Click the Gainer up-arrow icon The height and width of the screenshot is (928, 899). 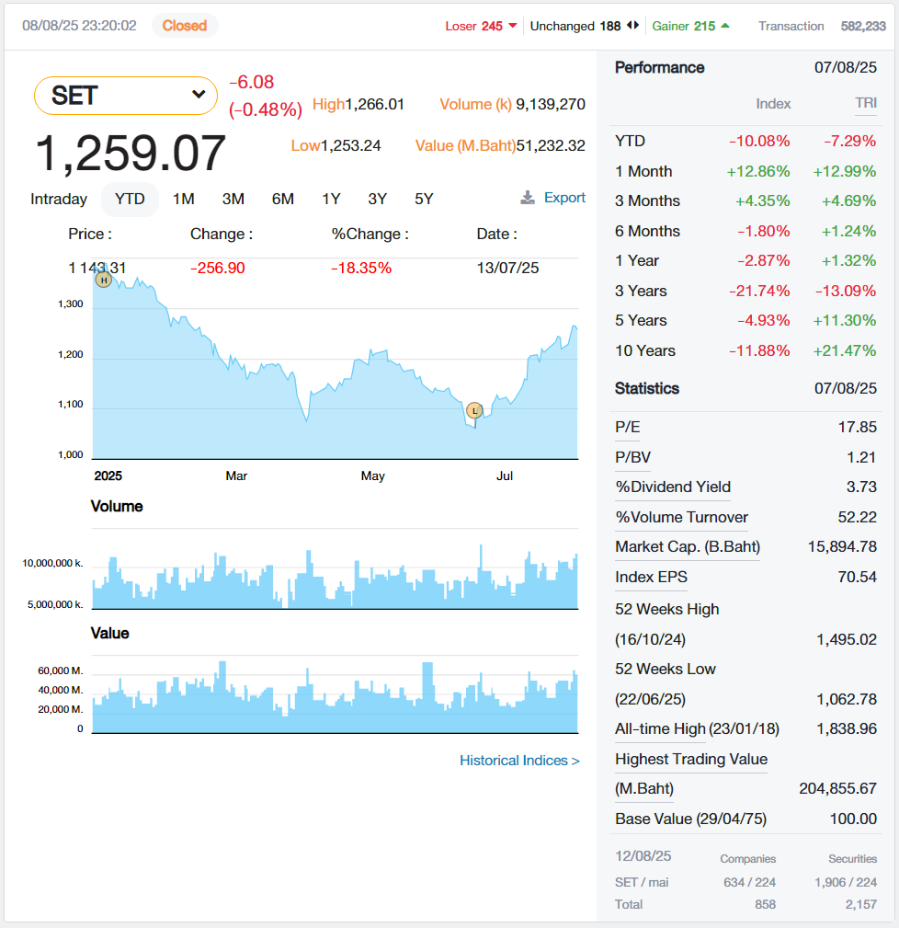pos(725,26)
